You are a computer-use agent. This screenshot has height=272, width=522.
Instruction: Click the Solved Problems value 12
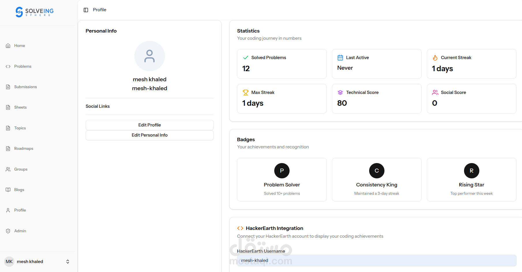[246, 69]
